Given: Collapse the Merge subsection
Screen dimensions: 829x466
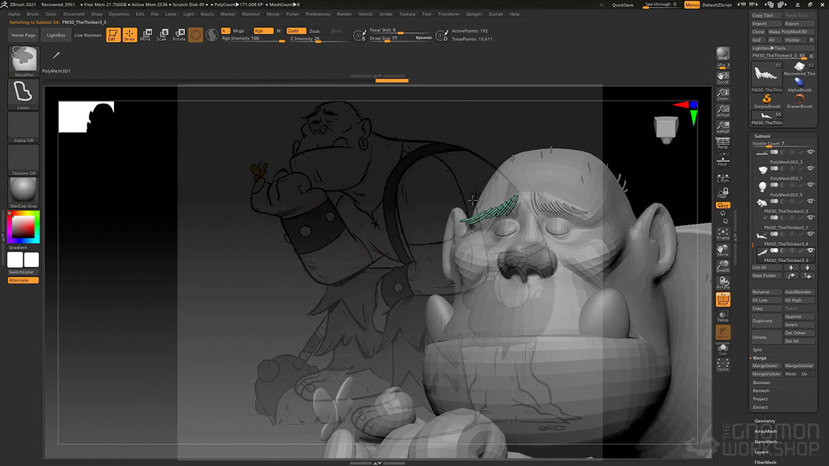Looking at the screenshot, I should point(759,358).
